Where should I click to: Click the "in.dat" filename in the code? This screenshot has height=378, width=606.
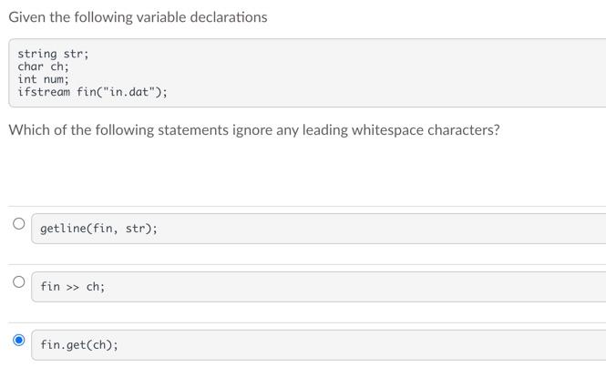click(129, 92)
